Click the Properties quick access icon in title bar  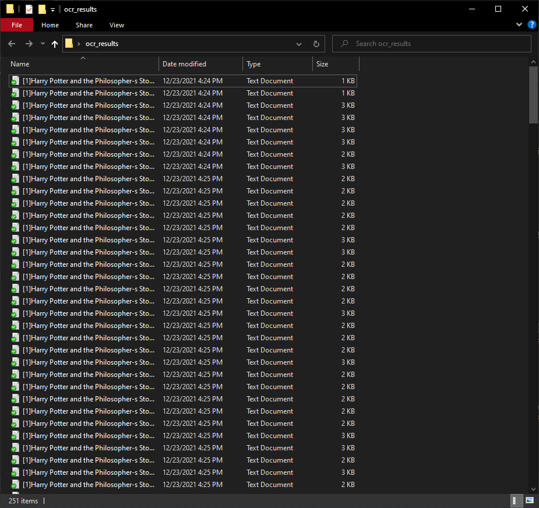[x=29, y=9]
